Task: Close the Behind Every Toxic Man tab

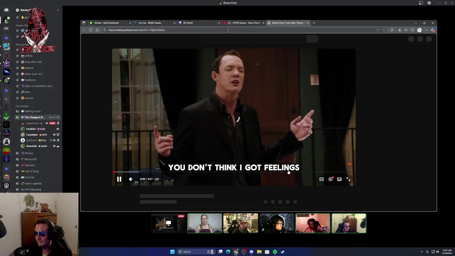Action: coord(308,23)
